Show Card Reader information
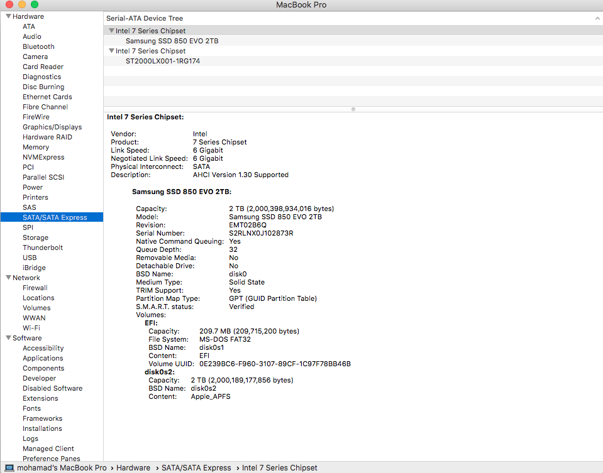The height and width of the screenshot is (473, 603). (43, 67)
